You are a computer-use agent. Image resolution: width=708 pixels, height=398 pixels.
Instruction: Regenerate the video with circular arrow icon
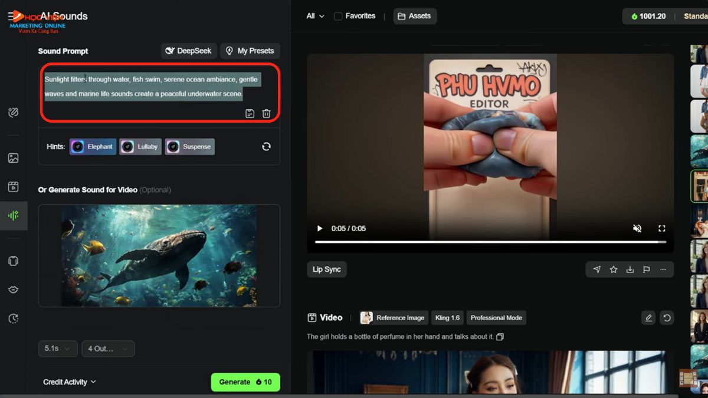667,318
